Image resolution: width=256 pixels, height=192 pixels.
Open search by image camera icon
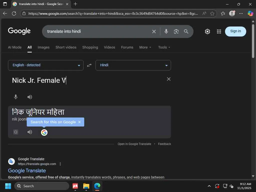176,31
